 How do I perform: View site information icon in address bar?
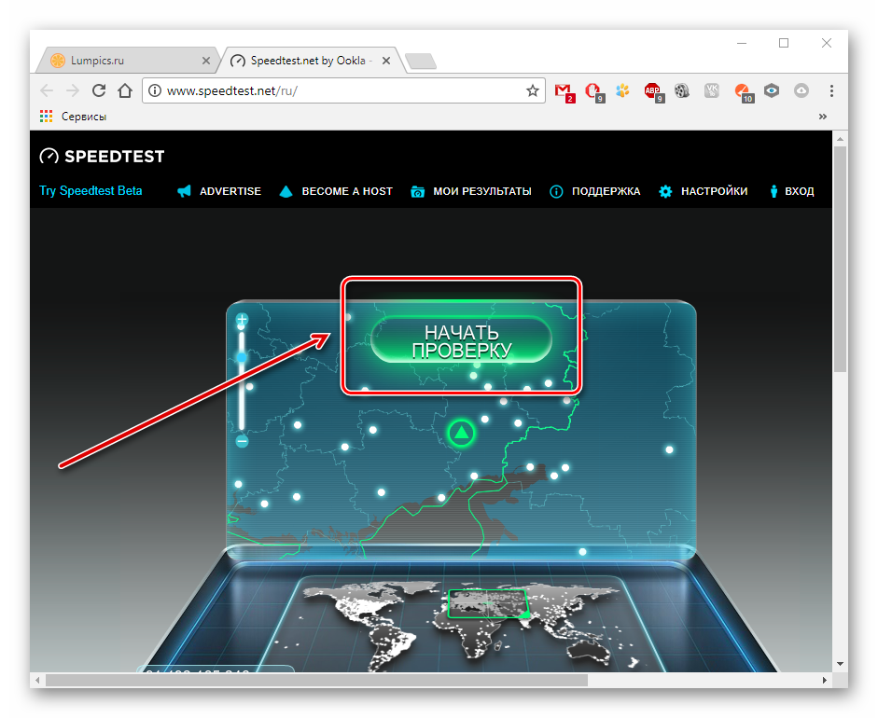point(155,90)
